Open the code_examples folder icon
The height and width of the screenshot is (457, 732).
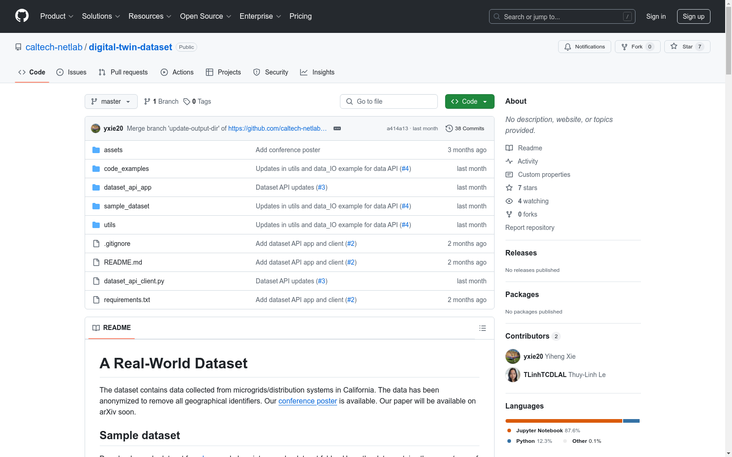[96, 169]
